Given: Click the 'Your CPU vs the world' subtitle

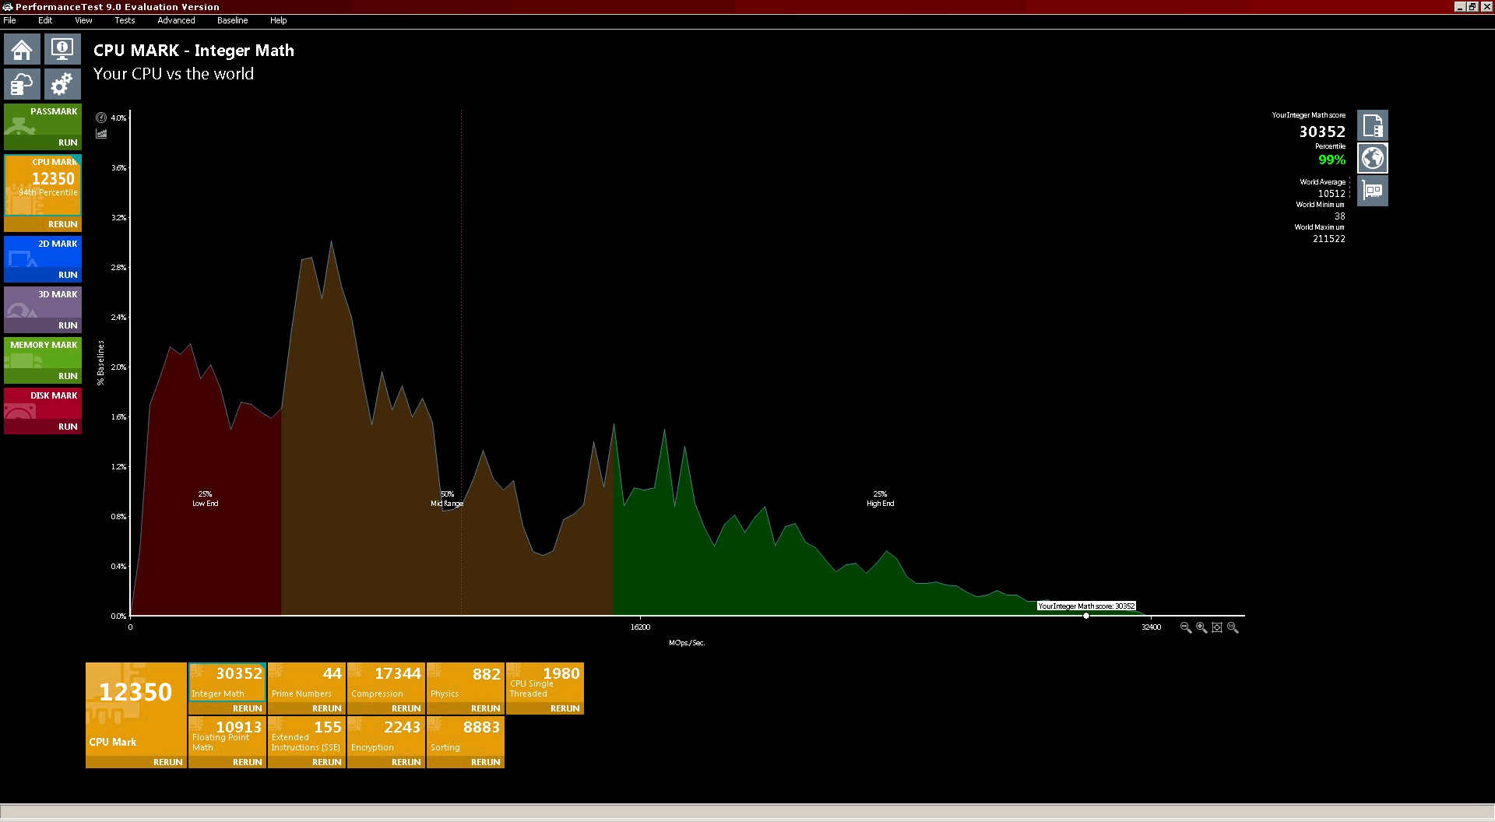Looking at the screenshot, I should (x=174, y=74).
